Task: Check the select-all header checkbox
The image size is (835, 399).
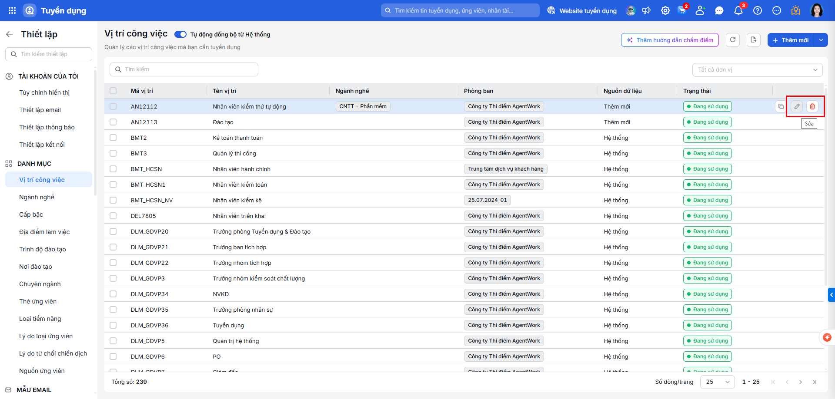Action: coord(113,91)
